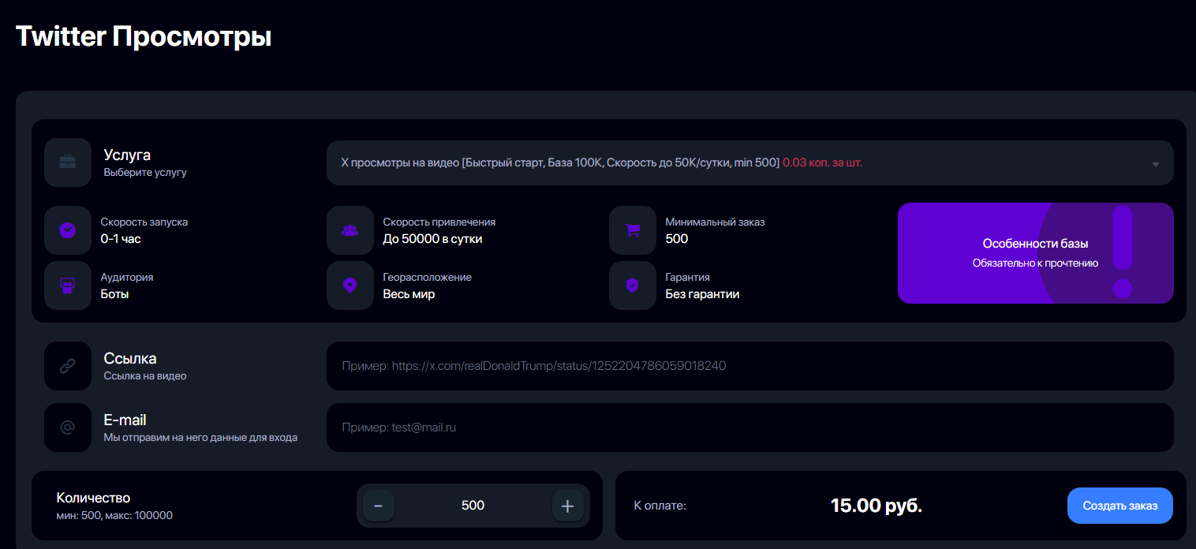Click the Боты audience value
The image size is (1196, 549).
pyautogui.click(x=114, y=294)
